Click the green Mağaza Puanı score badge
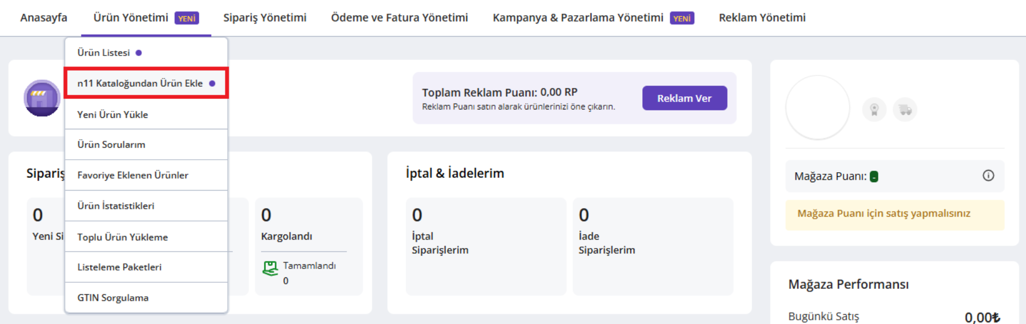The width and height of the screenshot is (1026, 324). [x=874, y=177]
